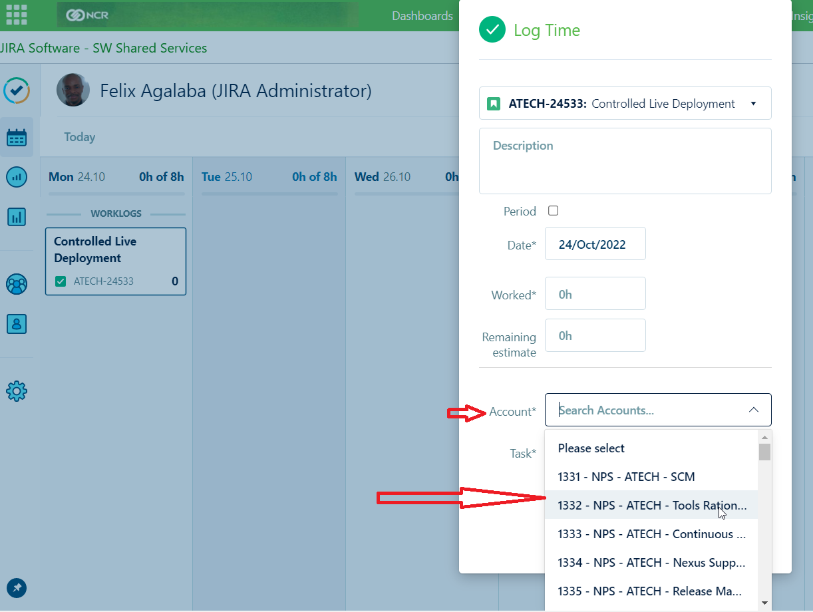Open the Accounts person badge icon
Viewport: 813px width, 612px height.
[16, 324]
